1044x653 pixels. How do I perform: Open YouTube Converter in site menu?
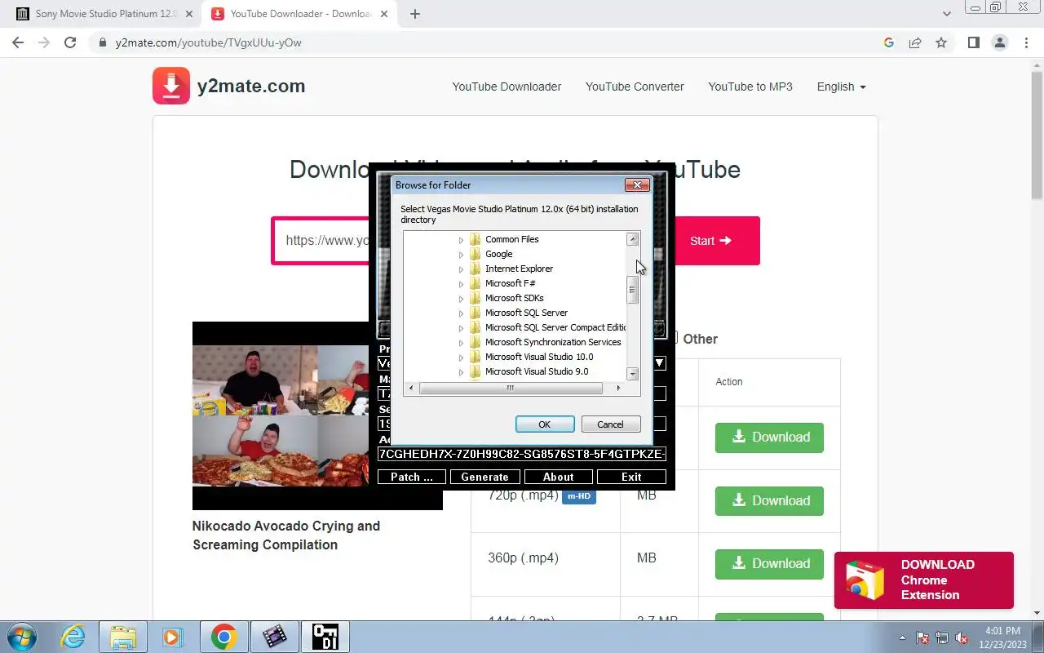point(635,87)
